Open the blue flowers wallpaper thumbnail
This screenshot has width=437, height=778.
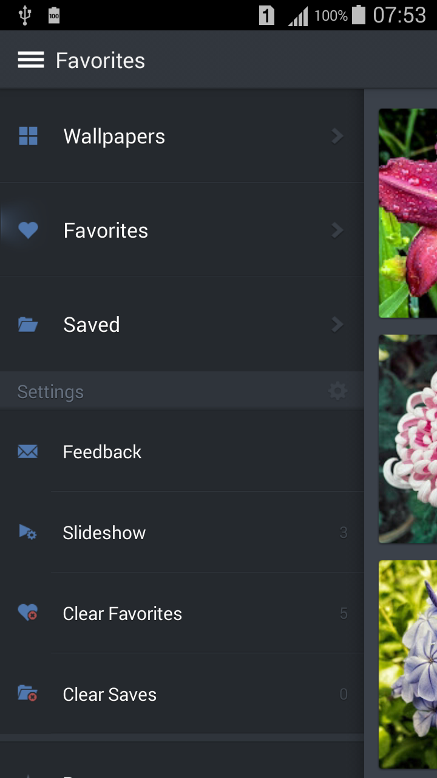pyautogui.click(x=408, y=664)
